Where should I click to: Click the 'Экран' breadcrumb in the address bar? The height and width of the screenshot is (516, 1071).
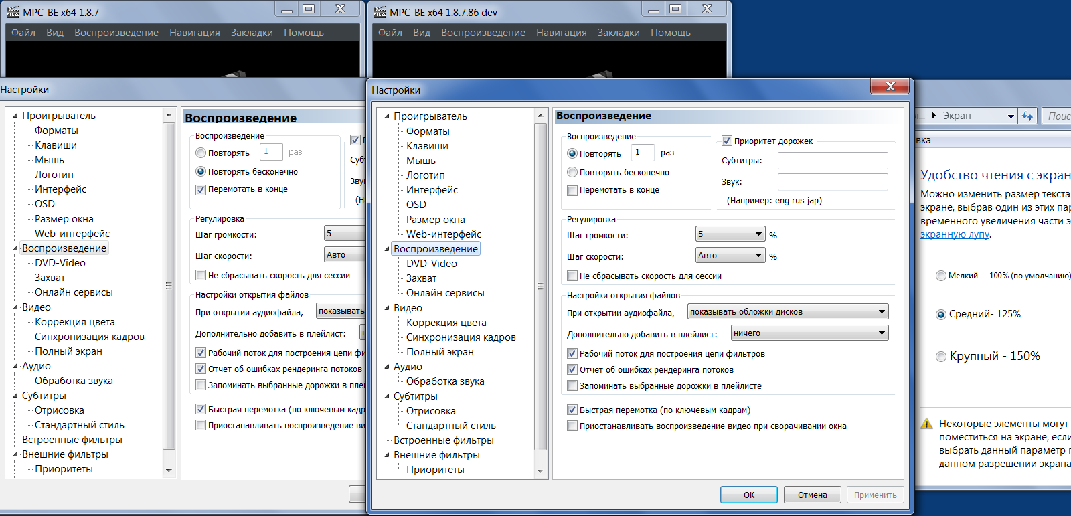point(957,116)
